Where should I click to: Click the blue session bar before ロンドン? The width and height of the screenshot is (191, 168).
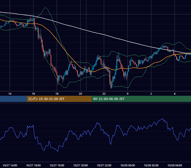pyautogui.click(x=13, y=99)
